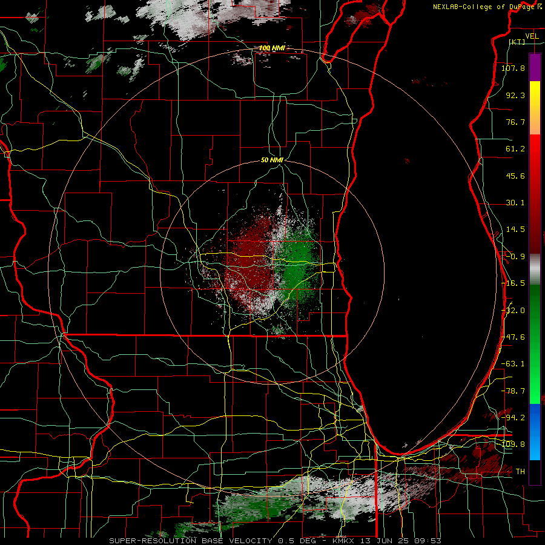The height and width of the screenshot is (545, 545).
Task: Click the -47.6 velocity scale value
Action: [x=513, y=337]
